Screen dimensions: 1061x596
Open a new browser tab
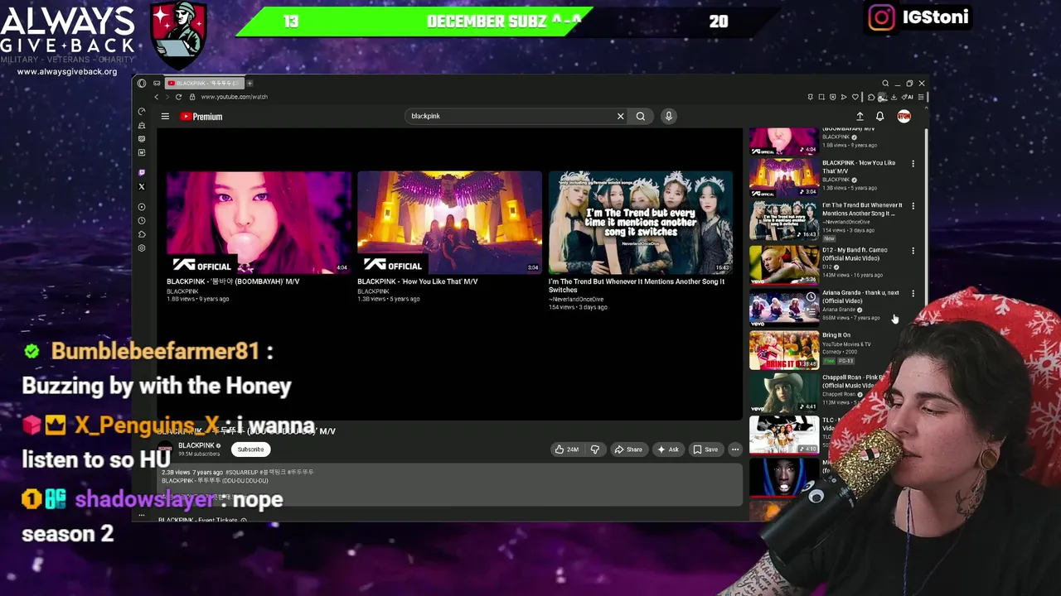(250, 83)
